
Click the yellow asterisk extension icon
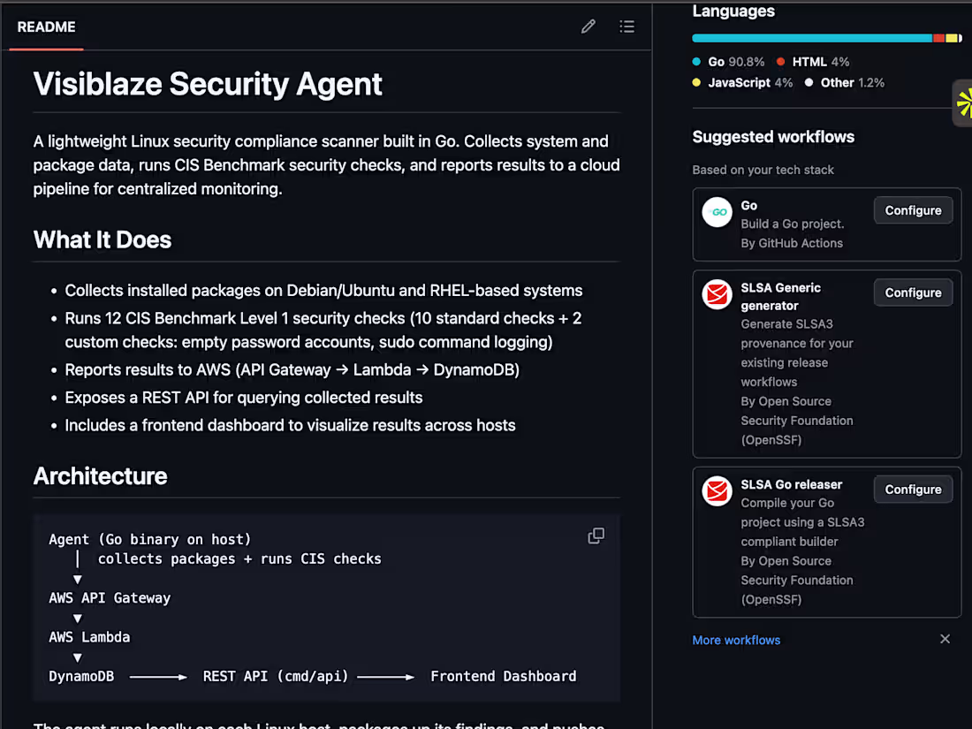964,103
